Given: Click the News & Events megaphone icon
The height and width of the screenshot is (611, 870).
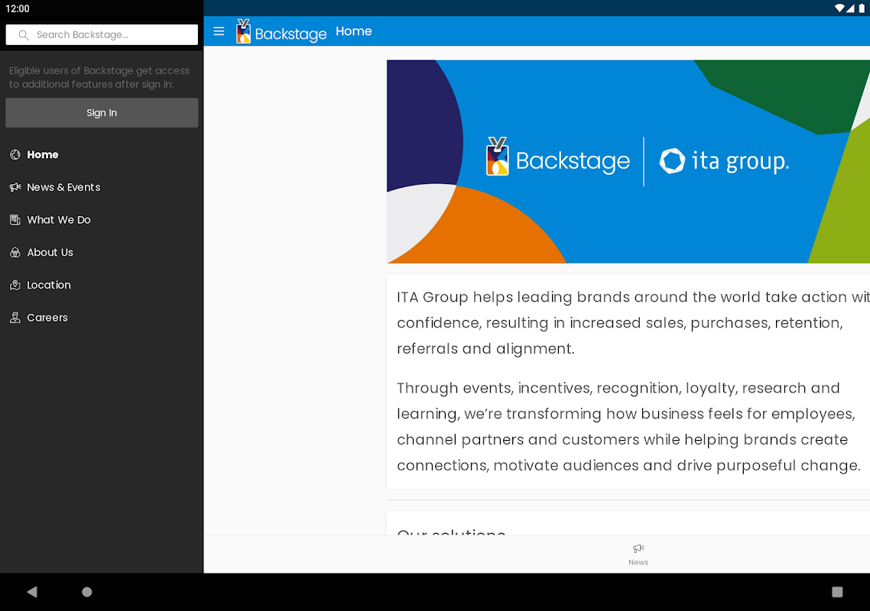Looking at the screenshot, I should click(15, 187).
